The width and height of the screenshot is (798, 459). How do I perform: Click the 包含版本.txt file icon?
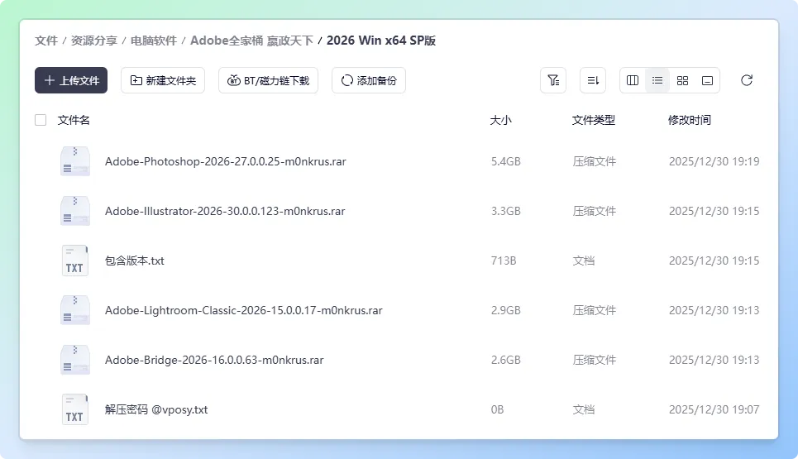[x=75, y=261]
